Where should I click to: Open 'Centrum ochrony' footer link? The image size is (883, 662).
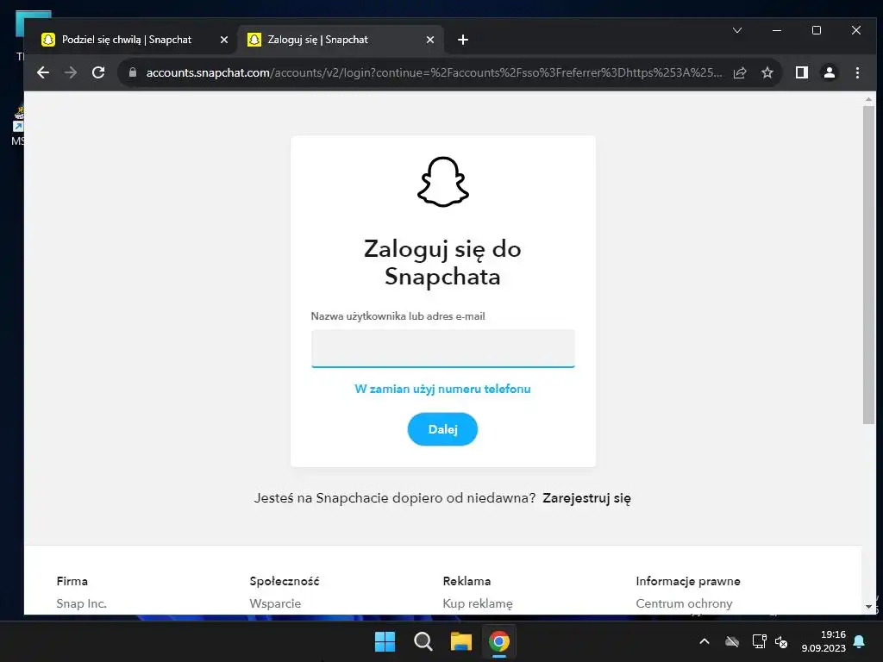[684, 603]
